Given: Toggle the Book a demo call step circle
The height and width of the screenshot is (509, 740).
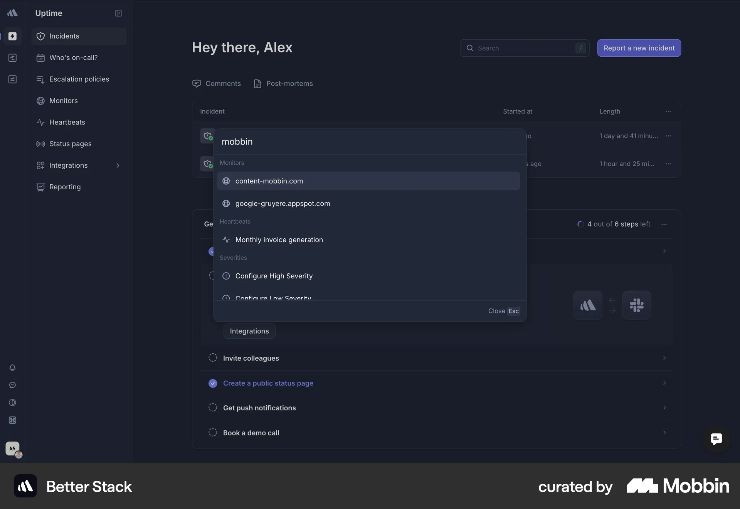Looking at the screenshot, I should click(212, 432).
